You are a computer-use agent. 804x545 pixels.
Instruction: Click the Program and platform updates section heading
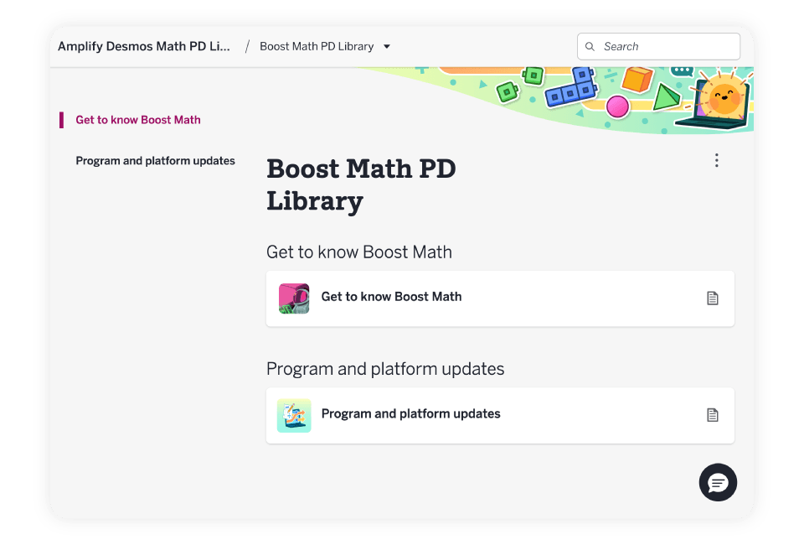[x=385, y=369]
